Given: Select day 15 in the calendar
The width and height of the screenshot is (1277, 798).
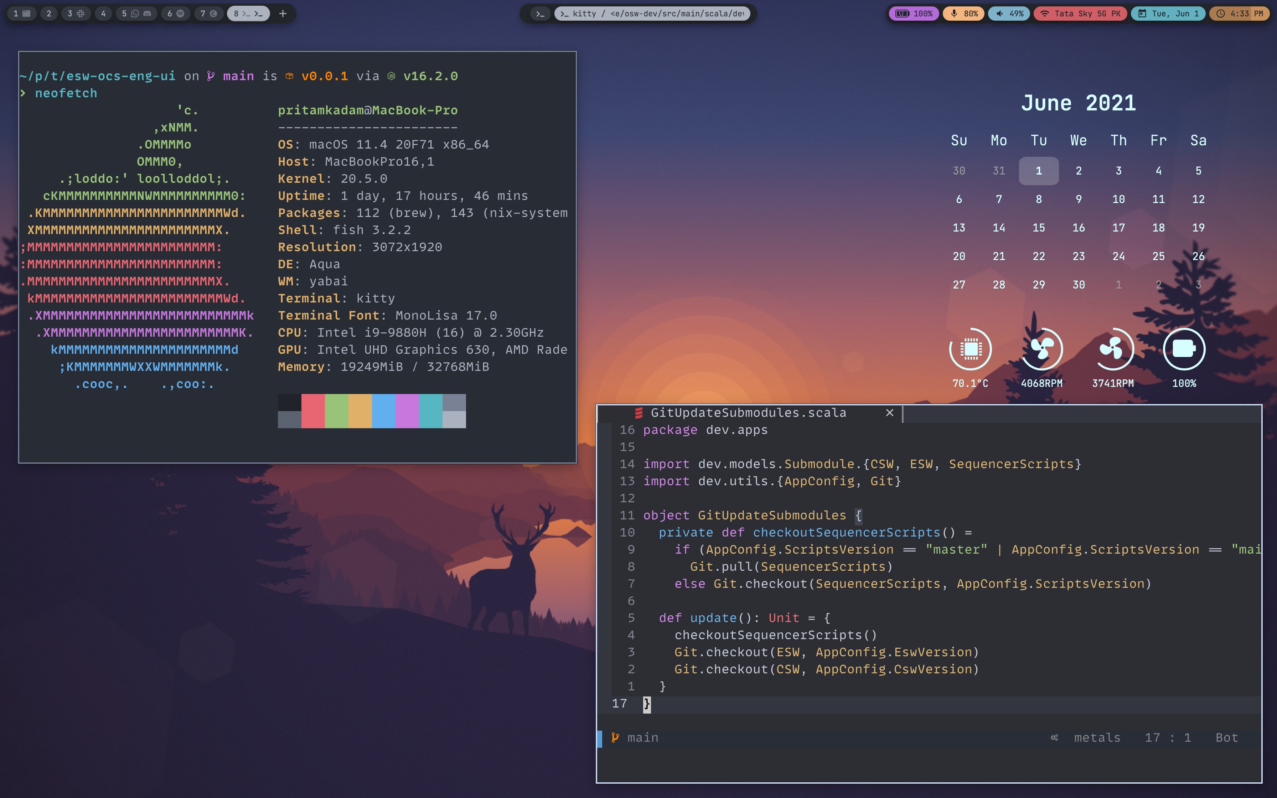Looking at the screenshot, I should tap(1039, 228).
